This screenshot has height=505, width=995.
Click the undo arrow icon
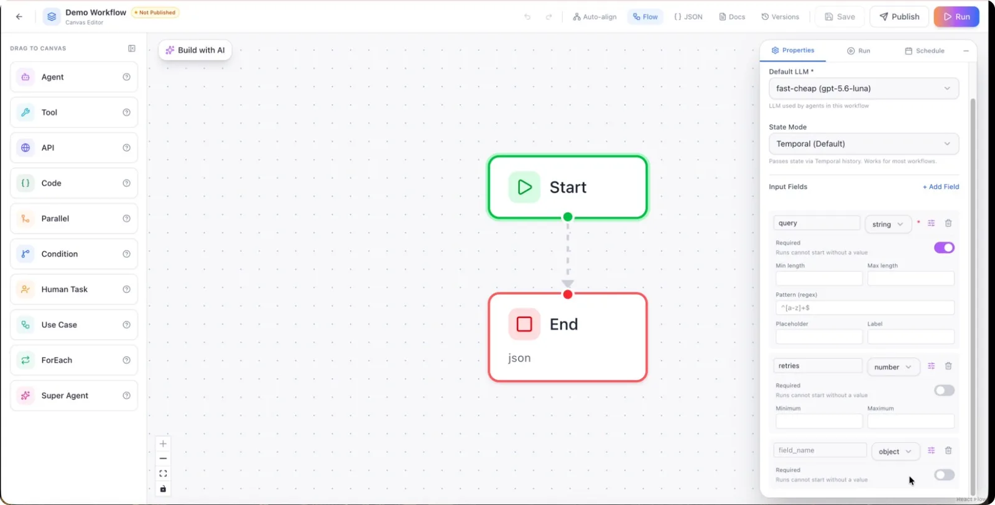click(527, 17)
